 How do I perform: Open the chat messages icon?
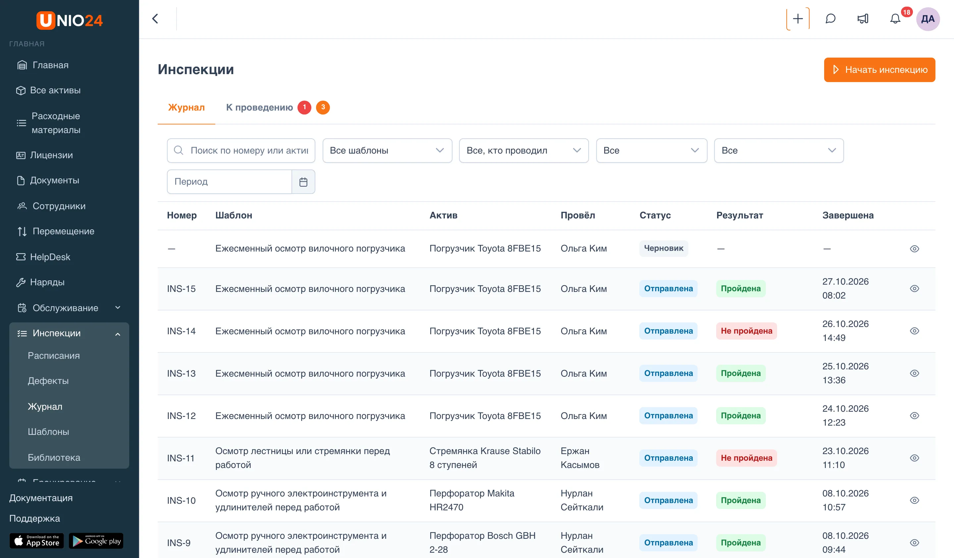[x=830, y=19]
